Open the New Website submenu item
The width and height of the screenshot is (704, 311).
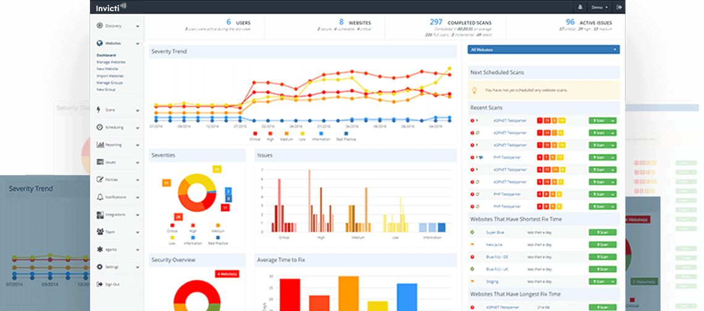pyautogui.click(x=107, y=69)
